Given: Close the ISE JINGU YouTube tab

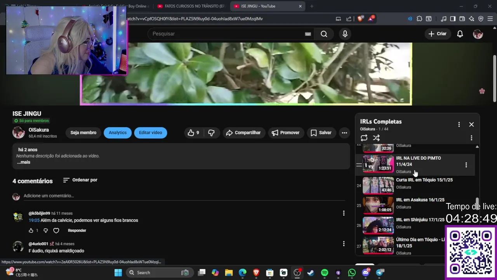Looking at the screenshot, I should pos(300,6).
